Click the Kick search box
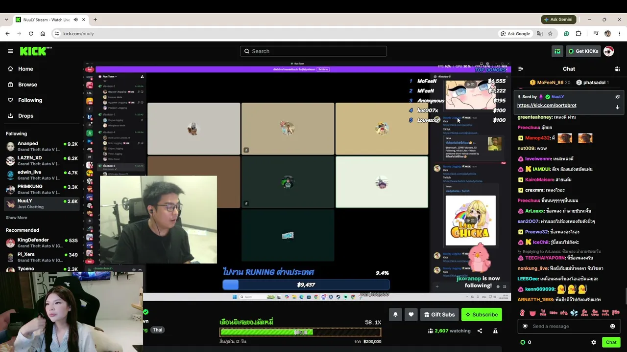Screen dimensions: 627x352 click(x=313, y=51)
